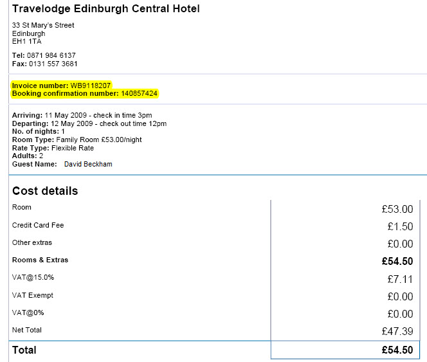Click the bold Rooms & Extras amount
Viewport: 427px width, 362px height.
[x=397, y=261]
